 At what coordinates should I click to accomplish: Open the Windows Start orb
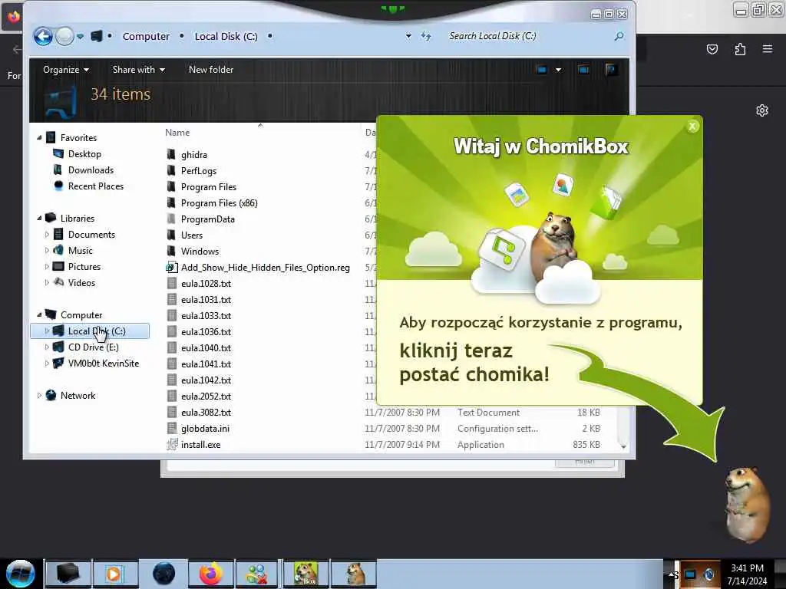[20, 574]
